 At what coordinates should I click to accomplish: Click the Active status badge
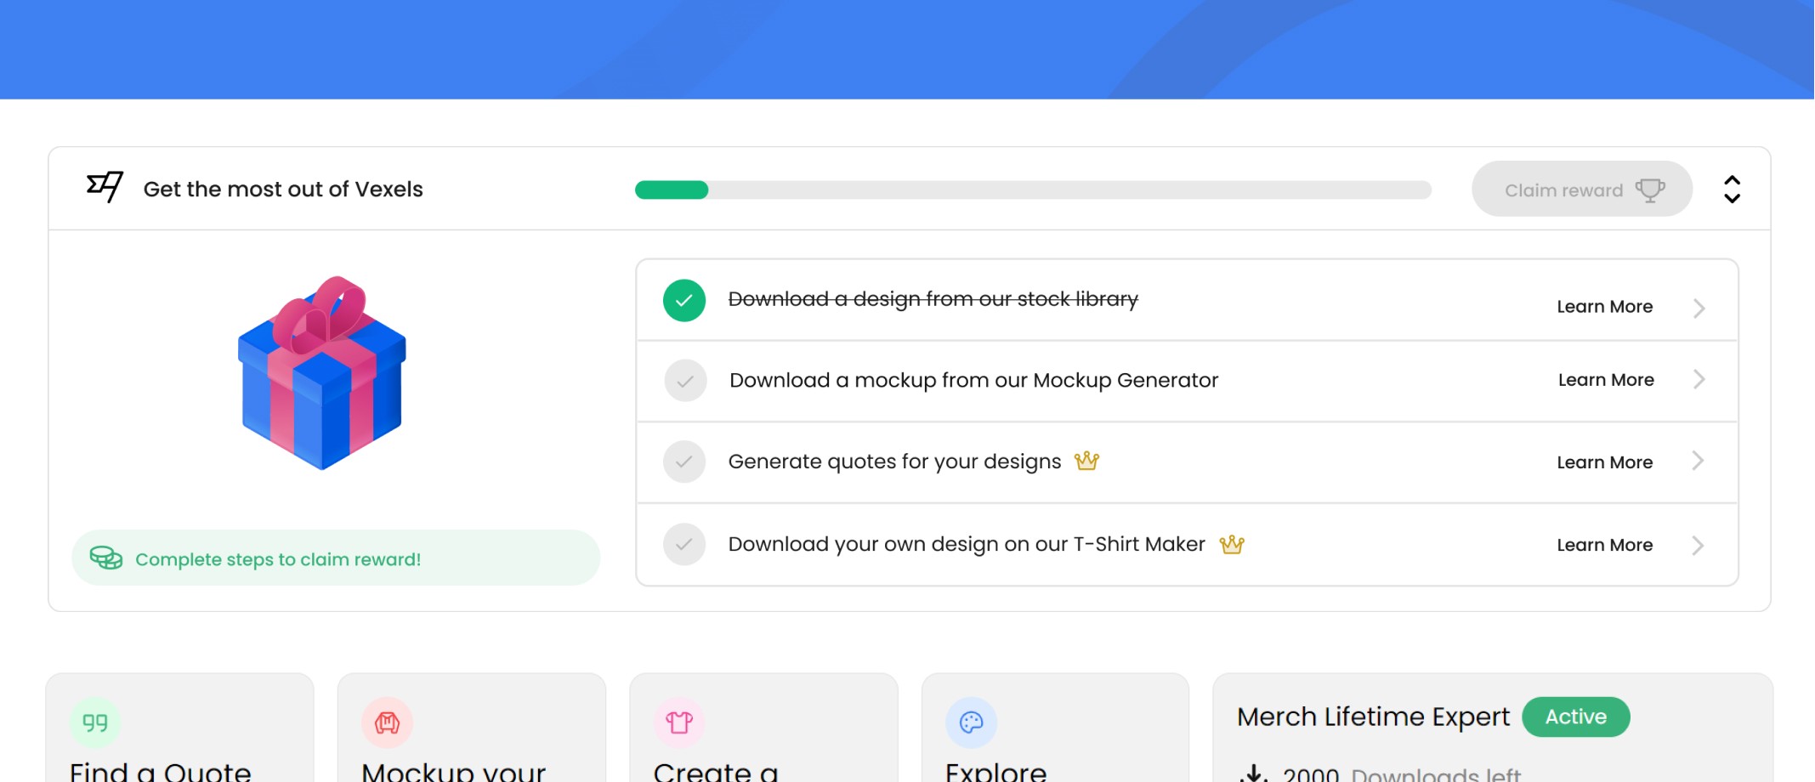[1576, 717]
